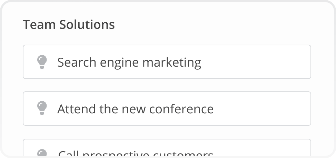Viewport: 336px width, 158px height.
Task: Open the Search engine marketing solution card
Action: [167, 62]
